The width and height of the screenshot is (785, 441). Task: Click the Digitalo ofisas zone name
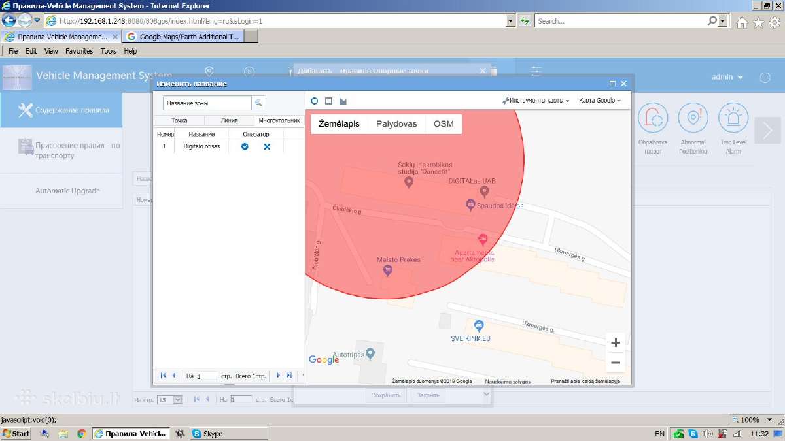pyautogui.click(x=201, y=147)
